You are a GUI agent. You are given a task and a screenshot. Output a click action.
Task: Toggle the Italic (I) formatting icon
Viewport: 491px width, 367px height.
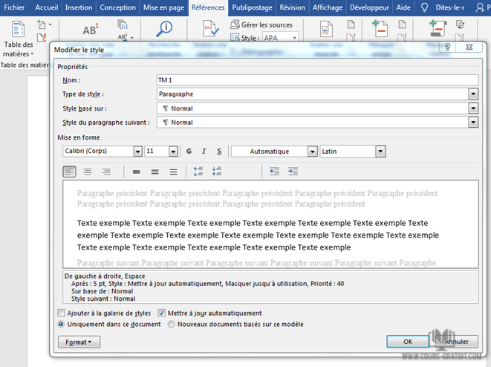click(x=204, y=152)
